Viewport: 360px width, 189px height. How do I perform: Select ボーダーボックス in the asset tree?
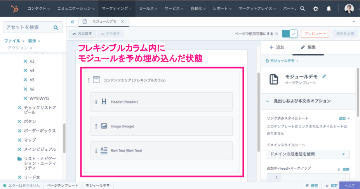click(40, 131)
